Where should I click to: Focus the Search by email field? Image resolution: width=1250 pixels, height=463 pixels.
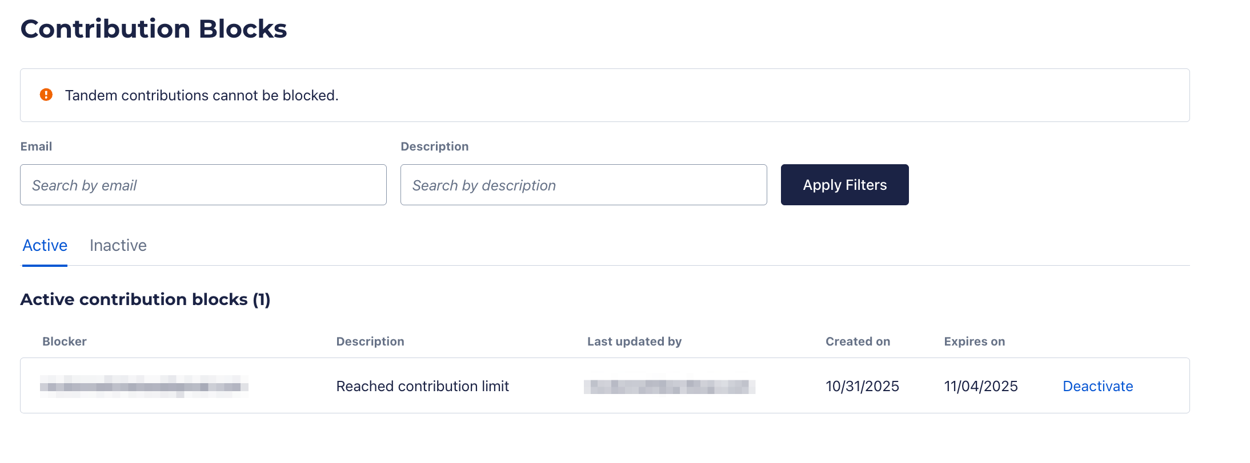(x=203, y=185)
